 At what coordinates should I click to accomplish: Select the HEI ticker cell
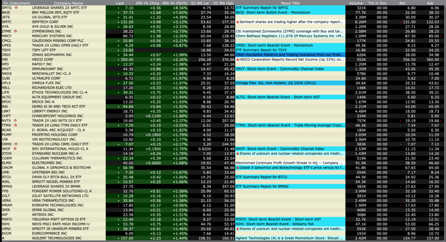[5, 60]
